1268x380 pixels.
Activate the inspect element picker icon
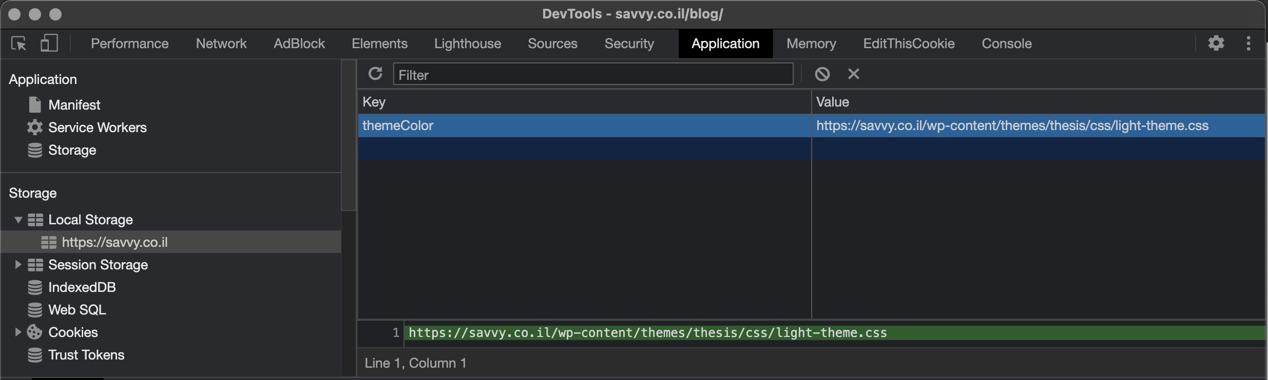pyautogui.click(x=19, y=44)
